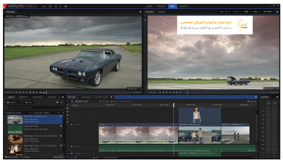Screen dimensions: 283x163
Task: Click the Make Composite Shot button
Action: (x=122, y=101)
